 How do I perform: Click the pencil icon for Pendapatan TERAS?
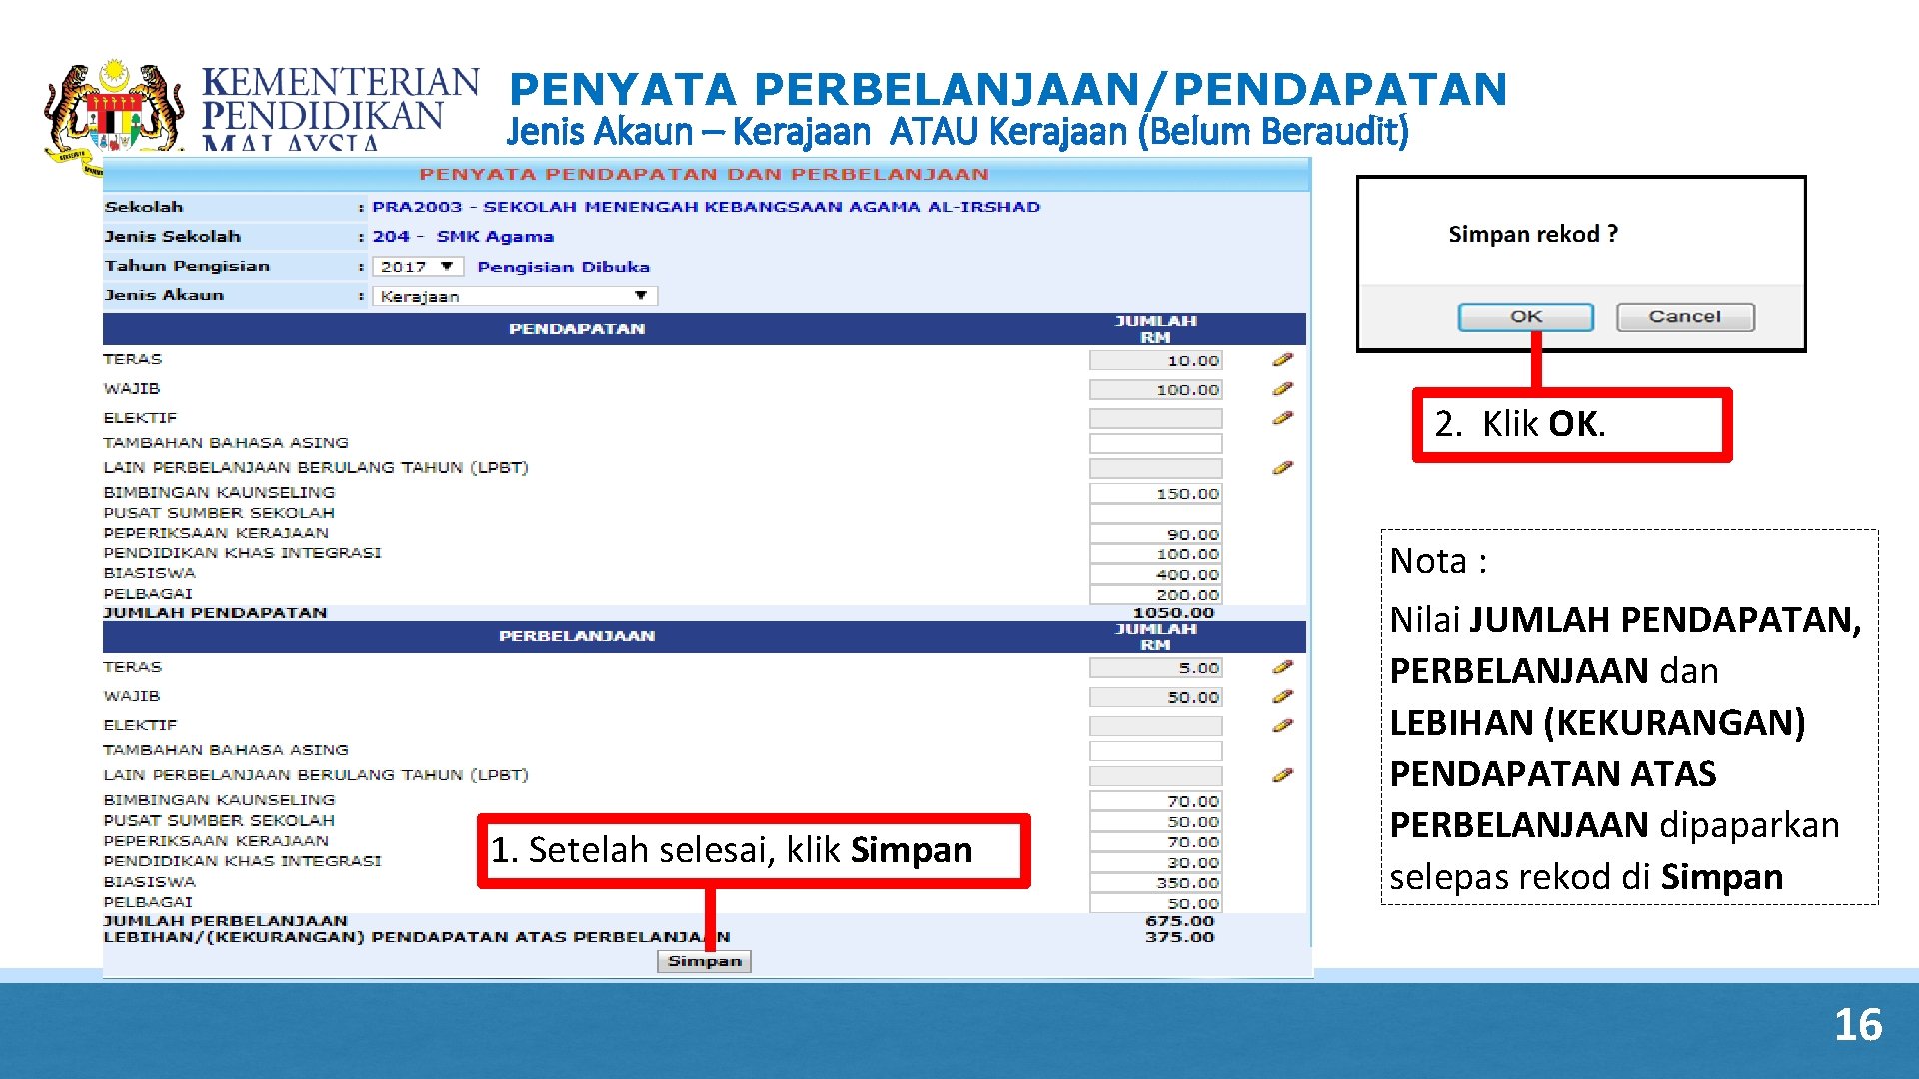(1283, 359)
